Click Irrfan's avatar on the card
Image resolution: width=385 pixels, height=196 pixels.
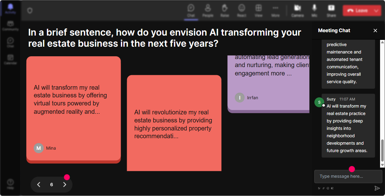(240, 98)
